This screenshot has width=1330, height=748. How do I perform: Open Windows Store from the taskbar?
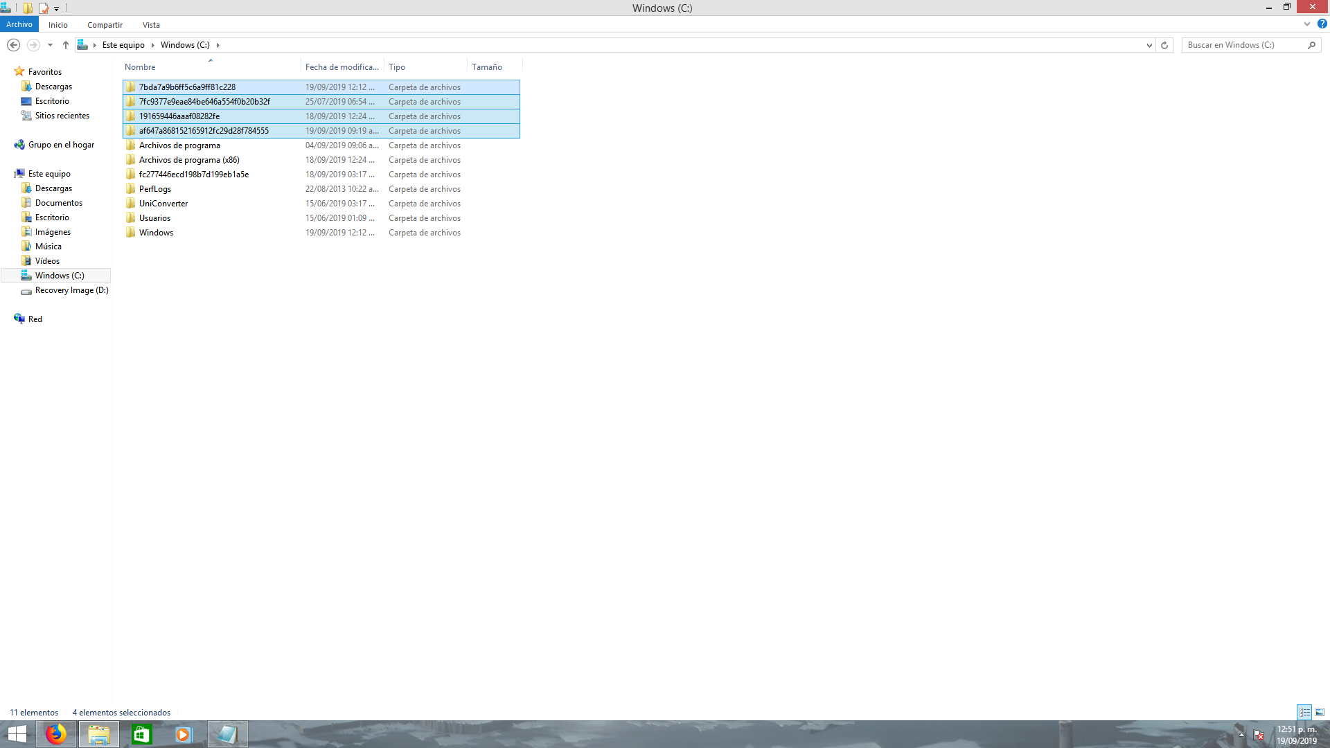click(141, 734)
